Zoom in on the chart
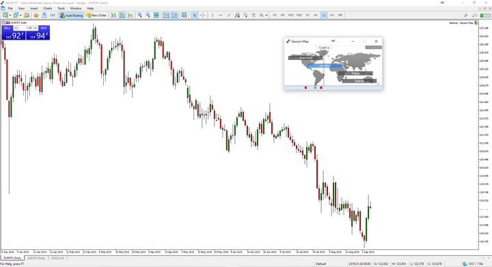This screenshot has width=492, height=267. (x=139, y=15)
